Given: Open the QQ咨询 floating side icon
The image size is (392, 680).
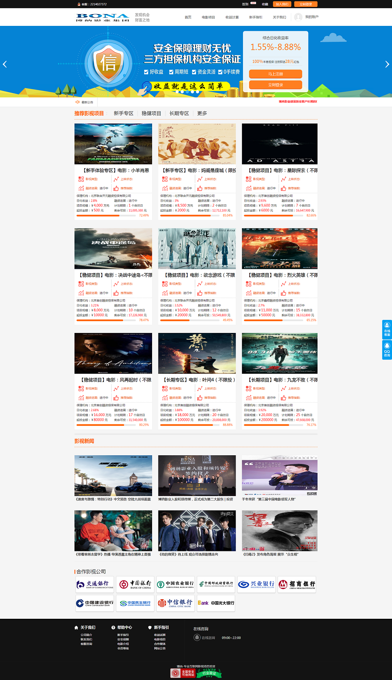Looking at the screenshot, I should [x=387, y=349].
